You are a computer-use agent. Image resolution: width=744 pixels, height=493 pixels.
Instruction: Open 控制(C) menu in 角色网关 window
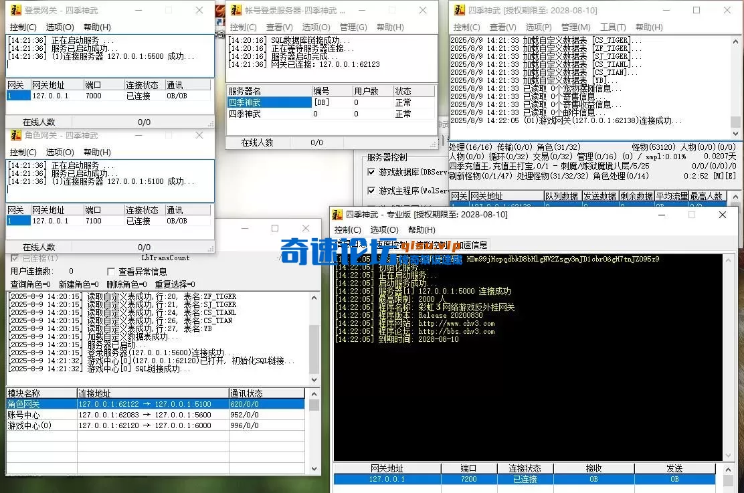(x=23, y=152)
